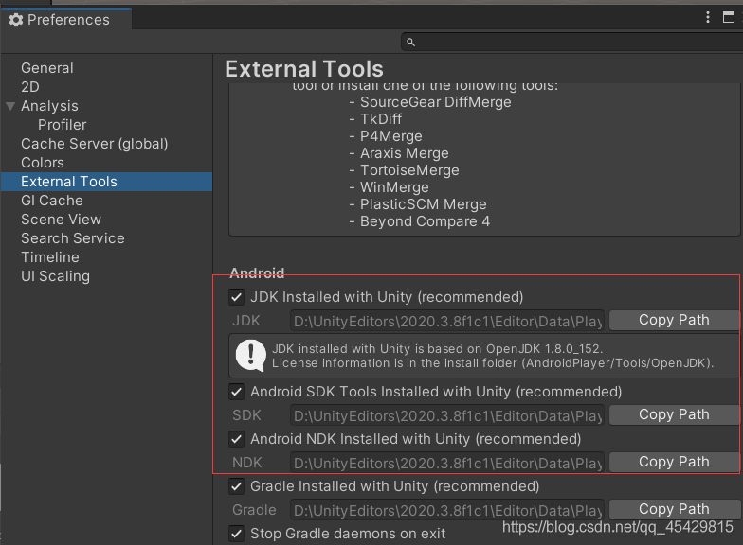Select the General preferences category

click(x=47, y=68)
